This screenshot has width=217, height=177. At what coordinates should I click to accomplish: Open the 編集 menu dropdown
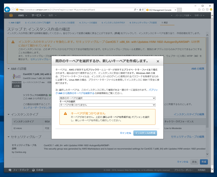[53, 15]
